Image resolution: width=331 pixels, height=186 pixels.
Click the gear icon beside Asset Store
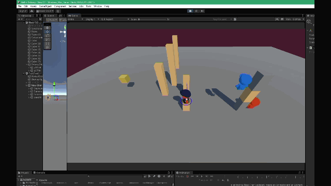tap(58, 11)
